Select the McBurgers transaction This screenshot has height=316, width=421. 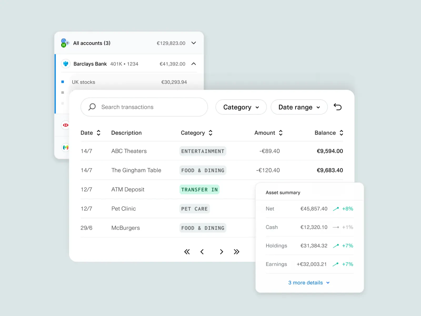tap(168, 228)
